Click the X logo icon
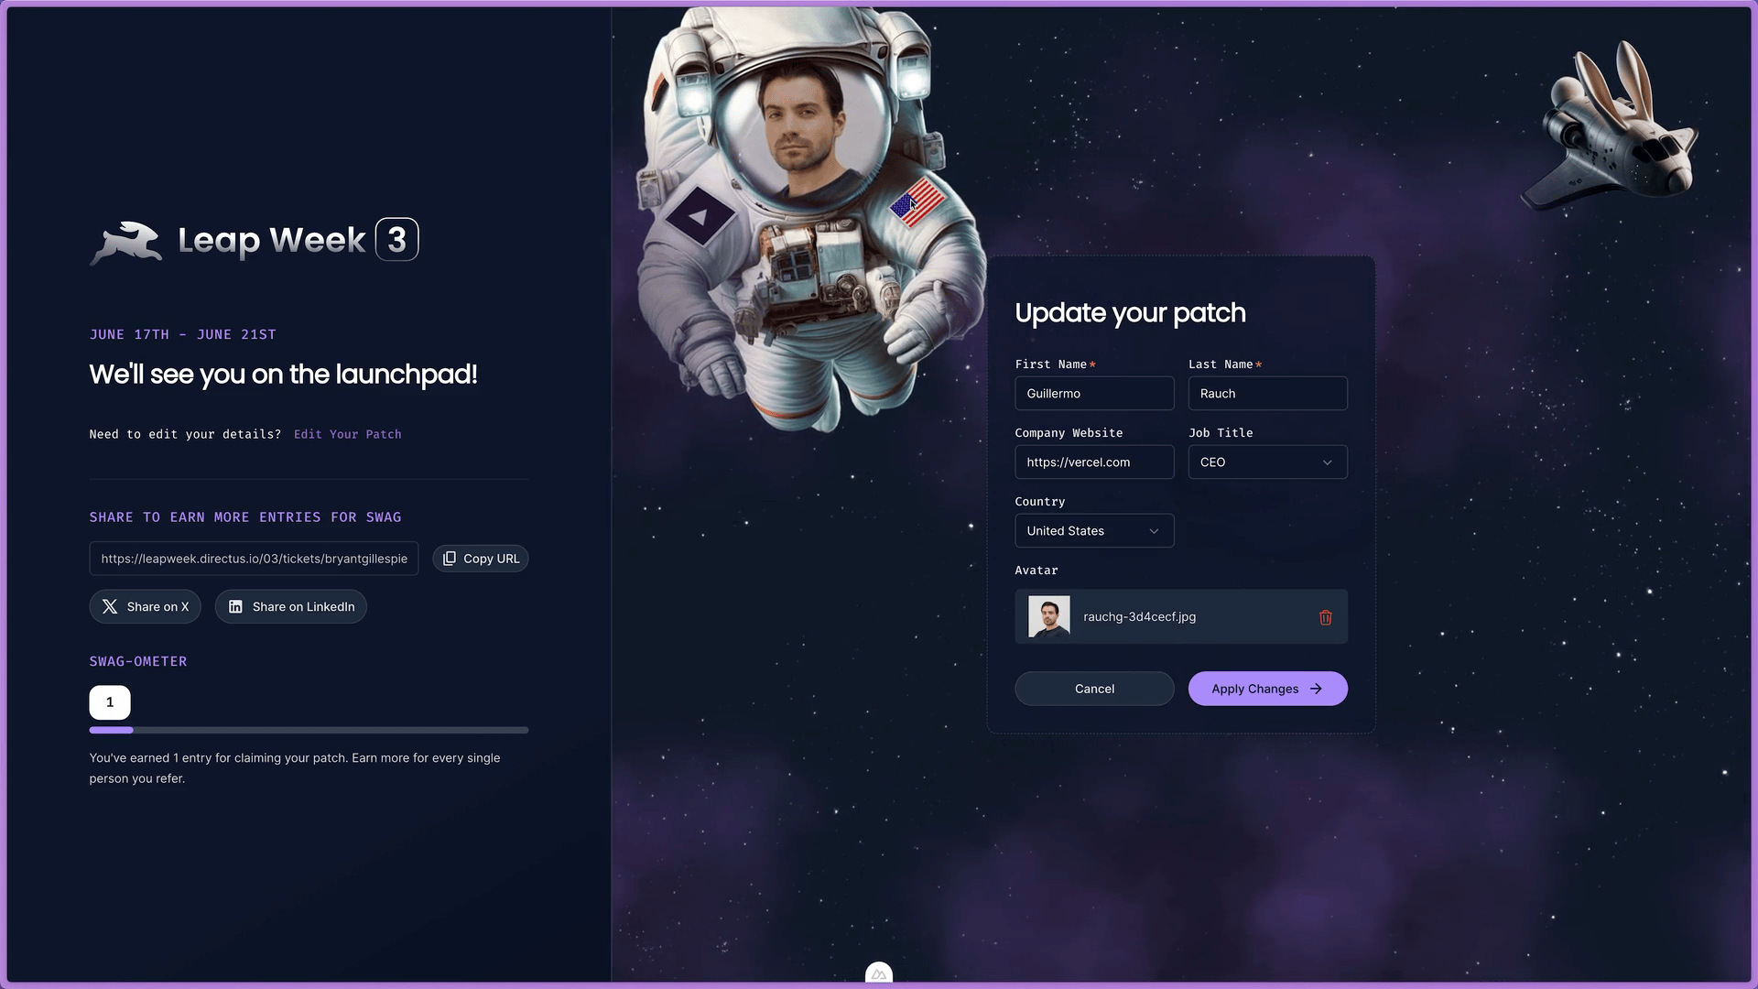 point(110,607)
